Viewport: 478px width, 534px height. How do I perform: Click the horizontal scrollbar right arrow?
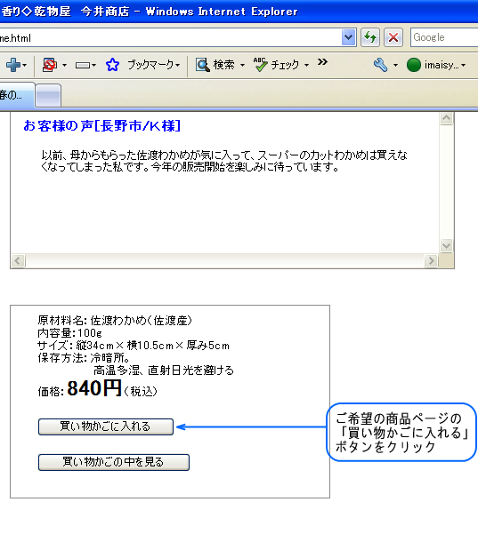point(431,261)
